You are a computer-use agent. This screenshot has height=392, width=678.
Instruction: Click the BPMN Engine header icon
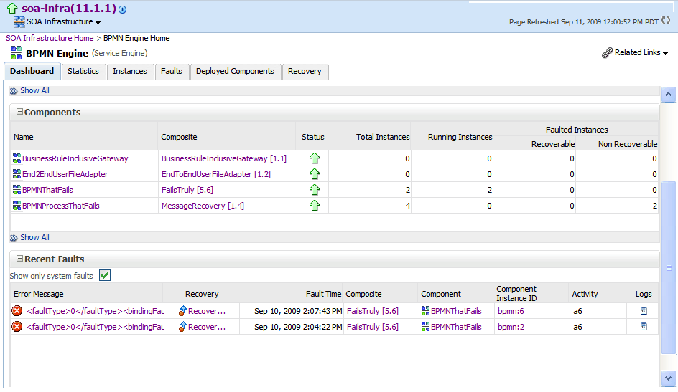(16, 53)
